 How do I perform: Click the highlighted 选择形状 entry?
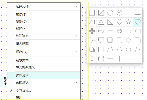coord(44,76)
